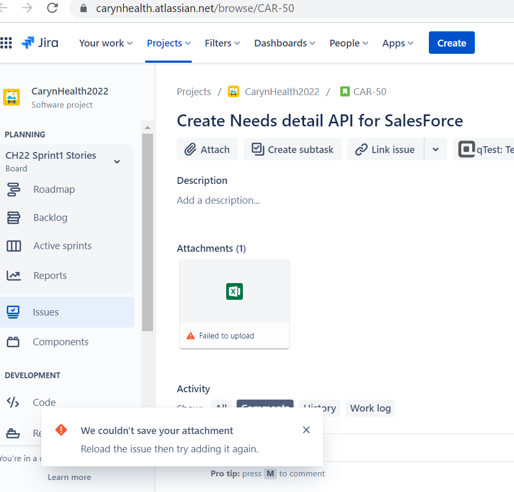514x492 pixels.
Task: Click the Learn more link
Action: [69, 477]
